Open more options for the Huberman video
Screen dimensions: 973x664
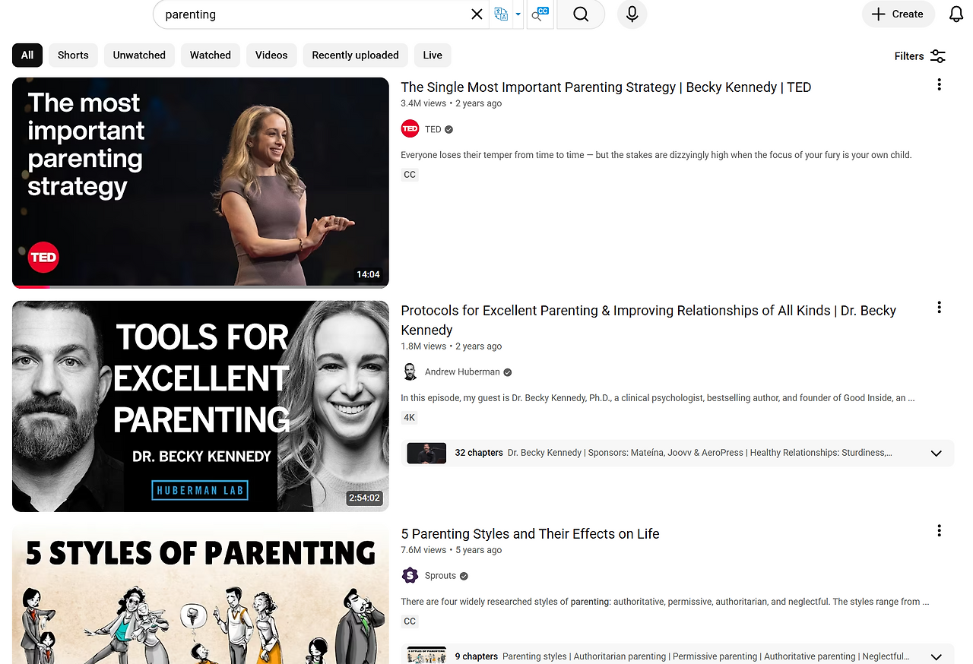point(939,308)
